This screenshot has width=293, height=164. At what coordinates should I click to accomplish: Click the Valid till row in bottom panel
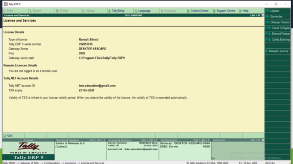coord(133,146)
